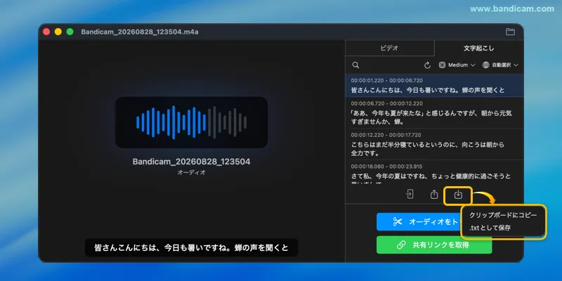The height and width of the screenshot is (281, 562).
Task: Click the 共有リンクを取得 button
Action: point(434,244)
